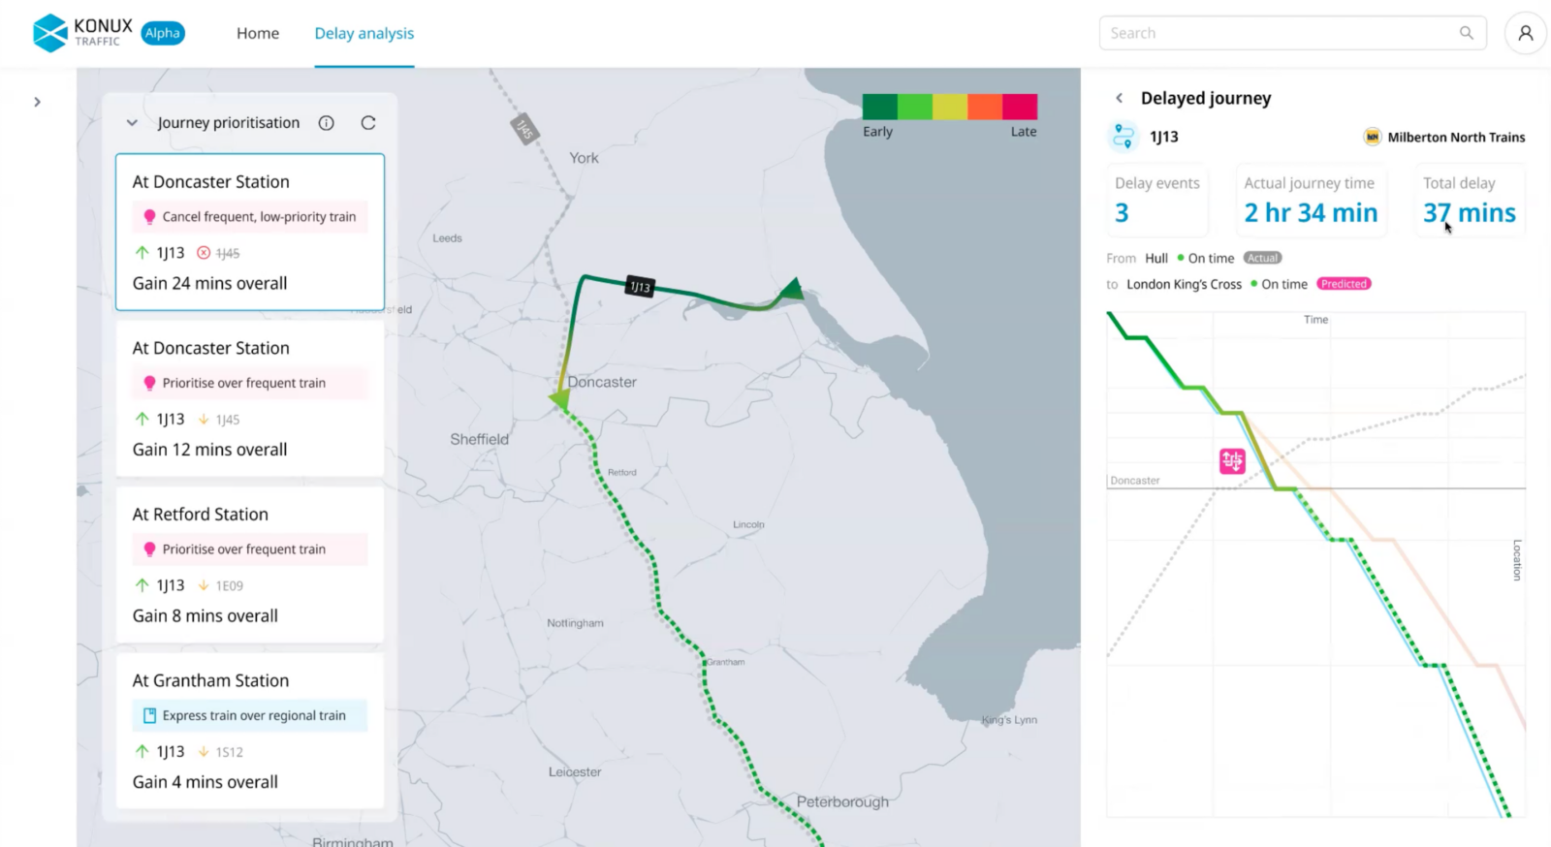Choose the At Retford Station recommendation

[x=250, y=565]
